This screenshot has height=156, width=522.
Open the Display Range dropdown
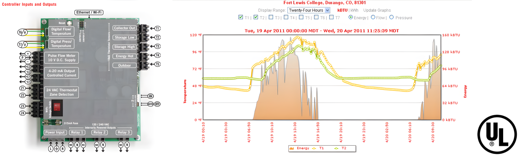click(x=309, y=10)
